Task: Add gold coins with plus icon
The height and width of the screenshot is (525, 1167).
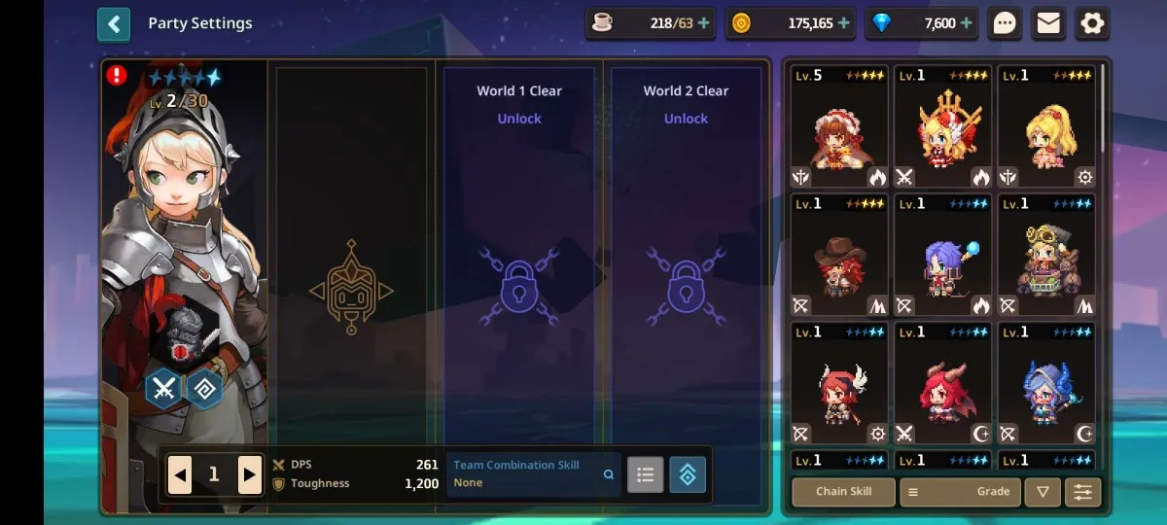Action: tap(843, 23)
